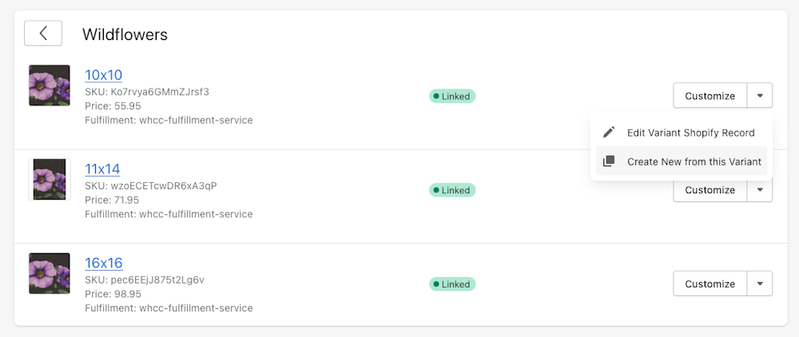
Task: Expand the dropdown arrow beside 16x16 Customize
Action: pyautogui.click(x=760, y=283)
